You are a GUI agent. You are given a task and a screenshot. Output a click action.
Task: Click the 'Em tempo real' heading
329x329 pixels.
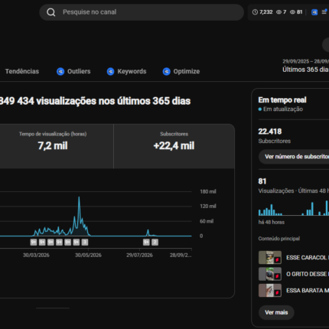282,100
